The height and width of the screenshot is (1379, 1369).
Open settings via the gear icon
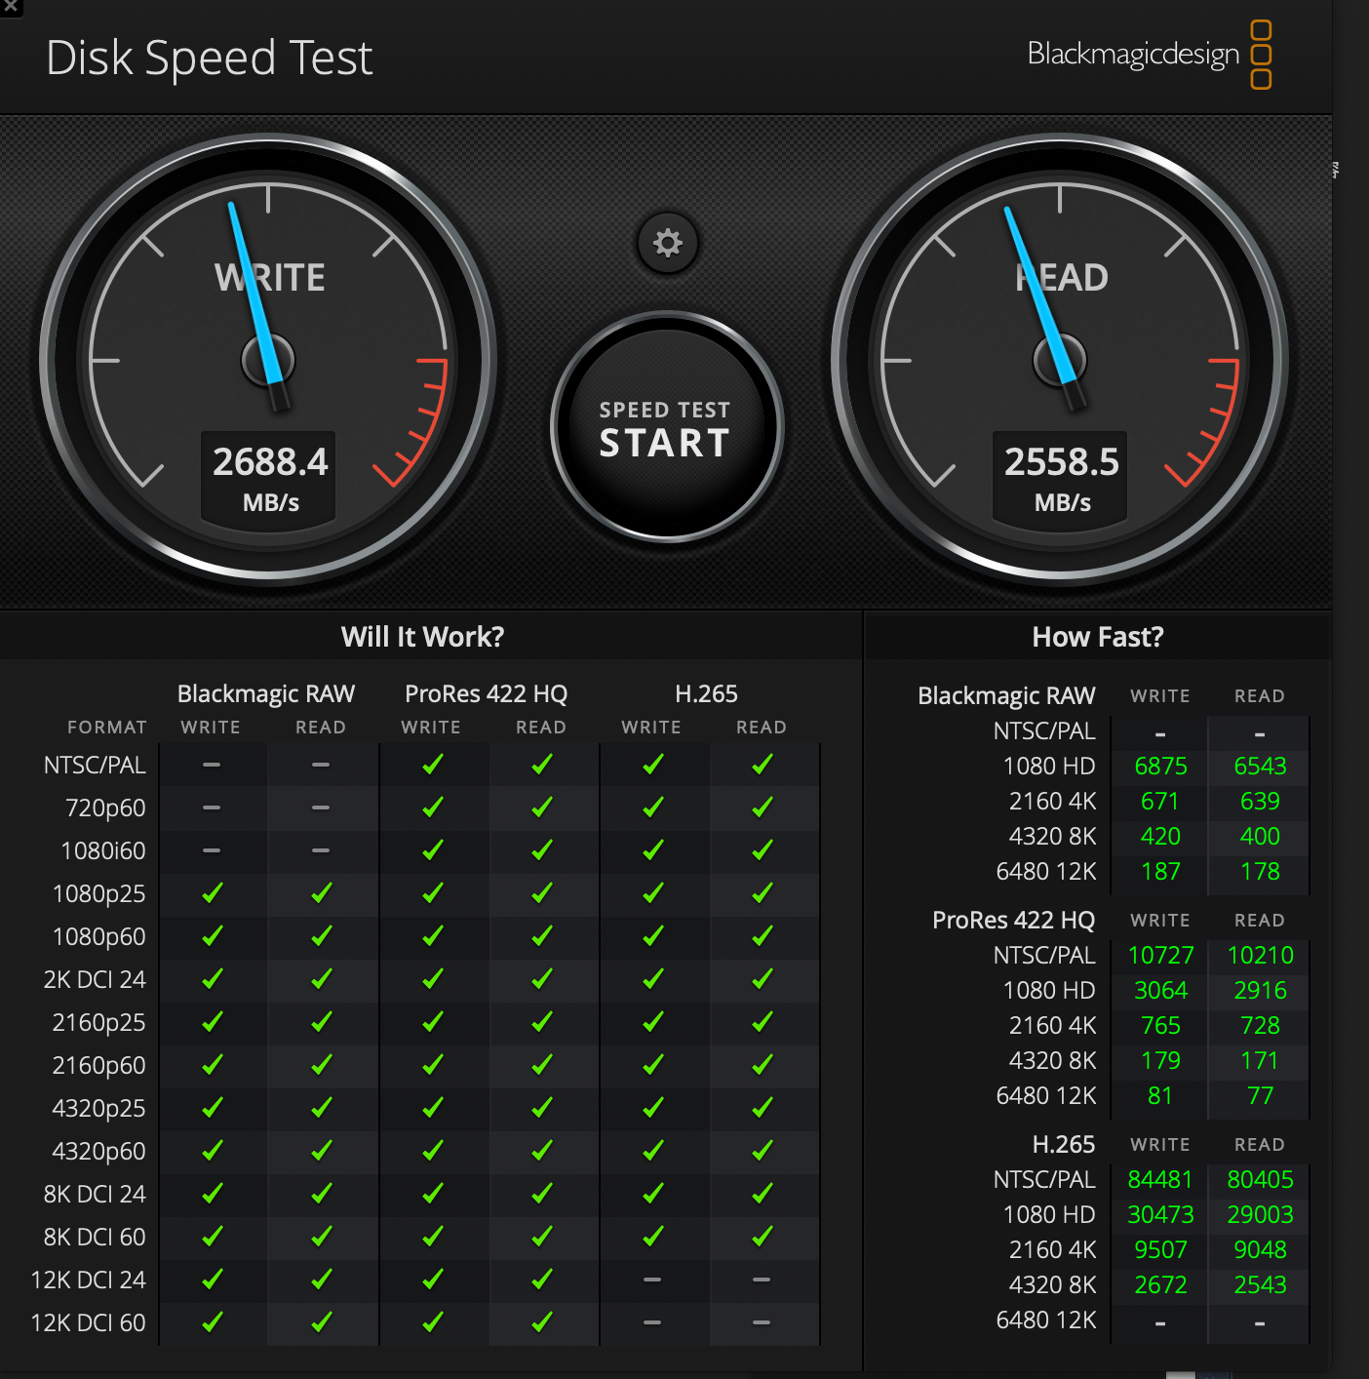pos(668,243)
